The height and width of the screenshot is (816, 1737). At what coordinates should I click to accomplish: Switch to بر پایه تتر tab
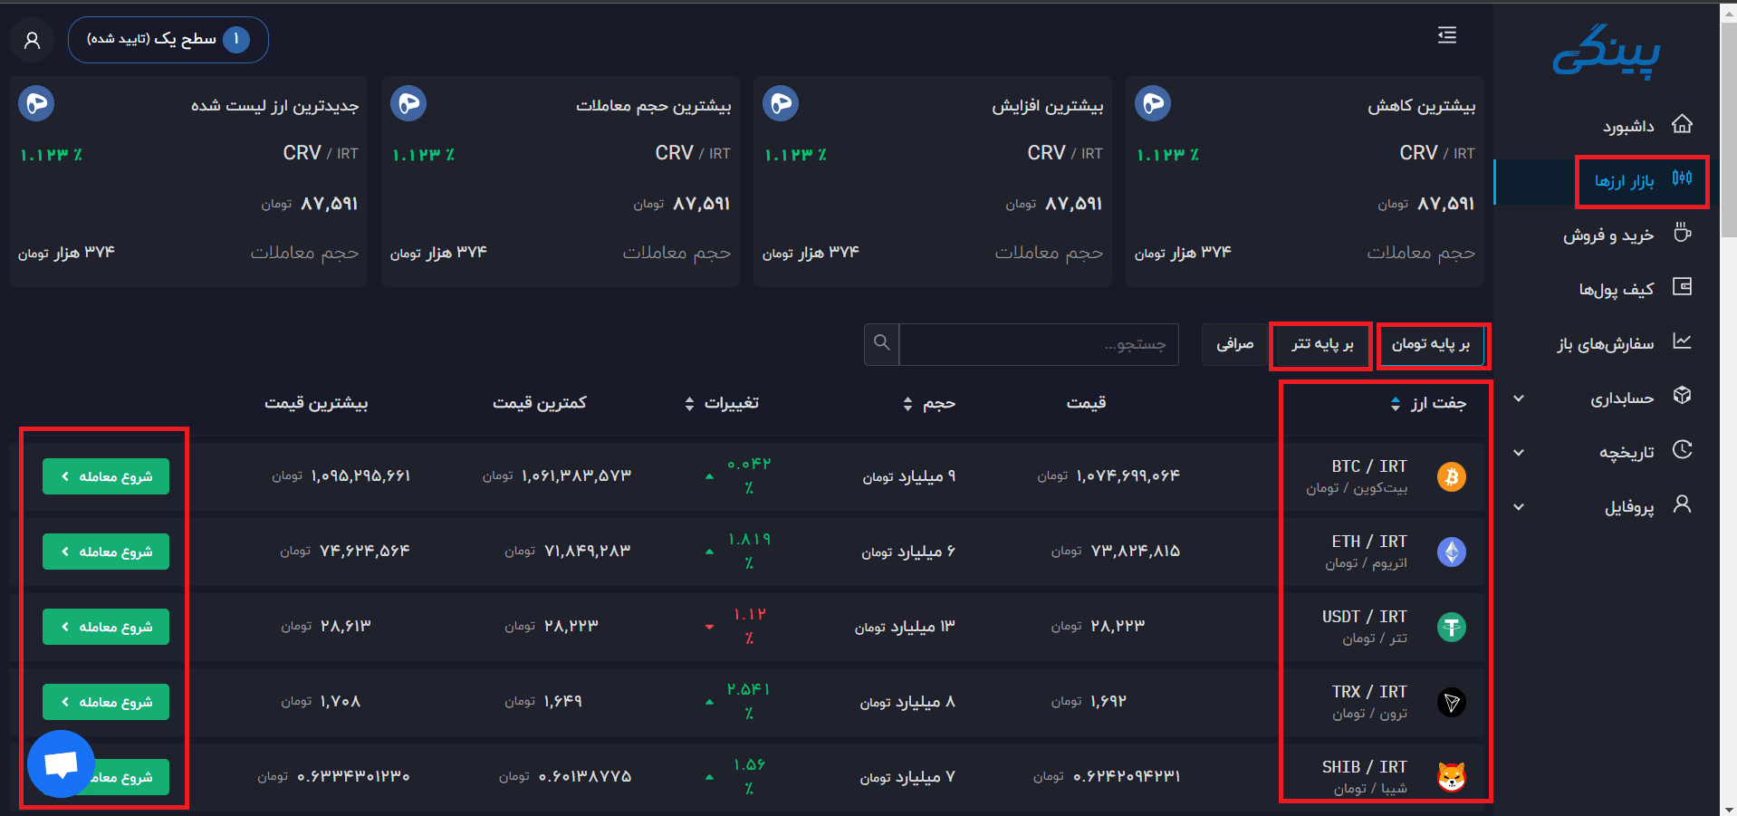[1322, 345]
